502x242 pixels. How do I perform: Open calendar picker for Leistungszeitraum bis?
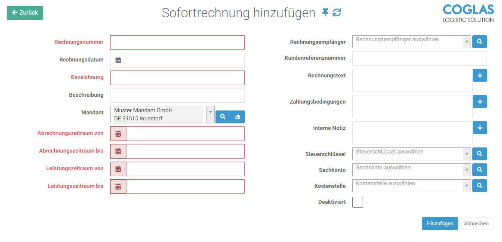pyautogui.click(x=118, y=187)
